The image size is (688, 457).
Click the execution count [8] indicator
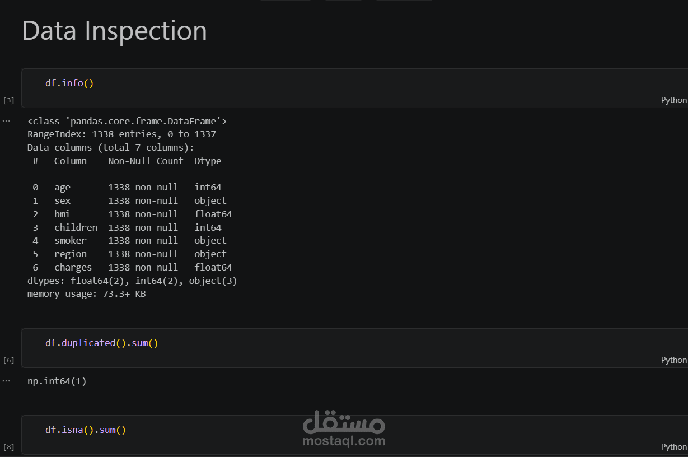[x=8, y=447]
